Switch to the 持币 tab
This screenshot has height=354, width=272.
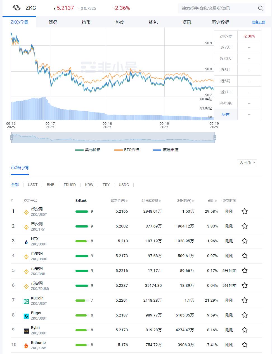click(x=86, y=22)
